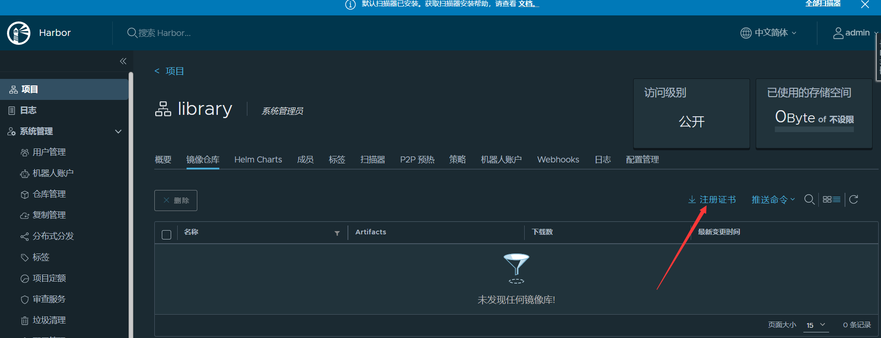881x338 pixels.
Task: Switch to the 机器人账户 tab
Action: 501,160
